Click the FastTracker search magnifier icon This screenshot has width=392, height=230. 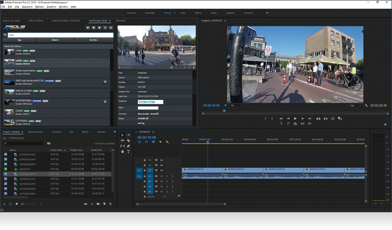click(5, 35)
